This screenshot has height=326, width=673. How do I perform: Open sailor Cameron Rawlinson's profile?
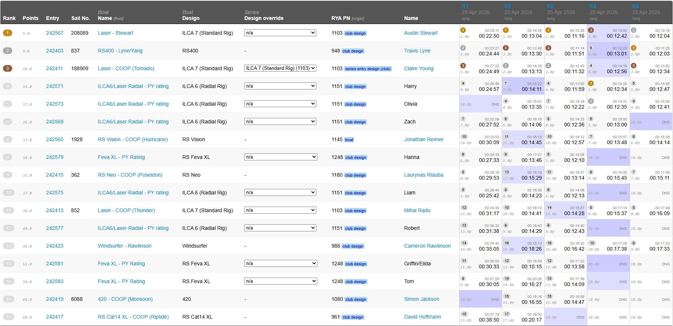(427, 246)
